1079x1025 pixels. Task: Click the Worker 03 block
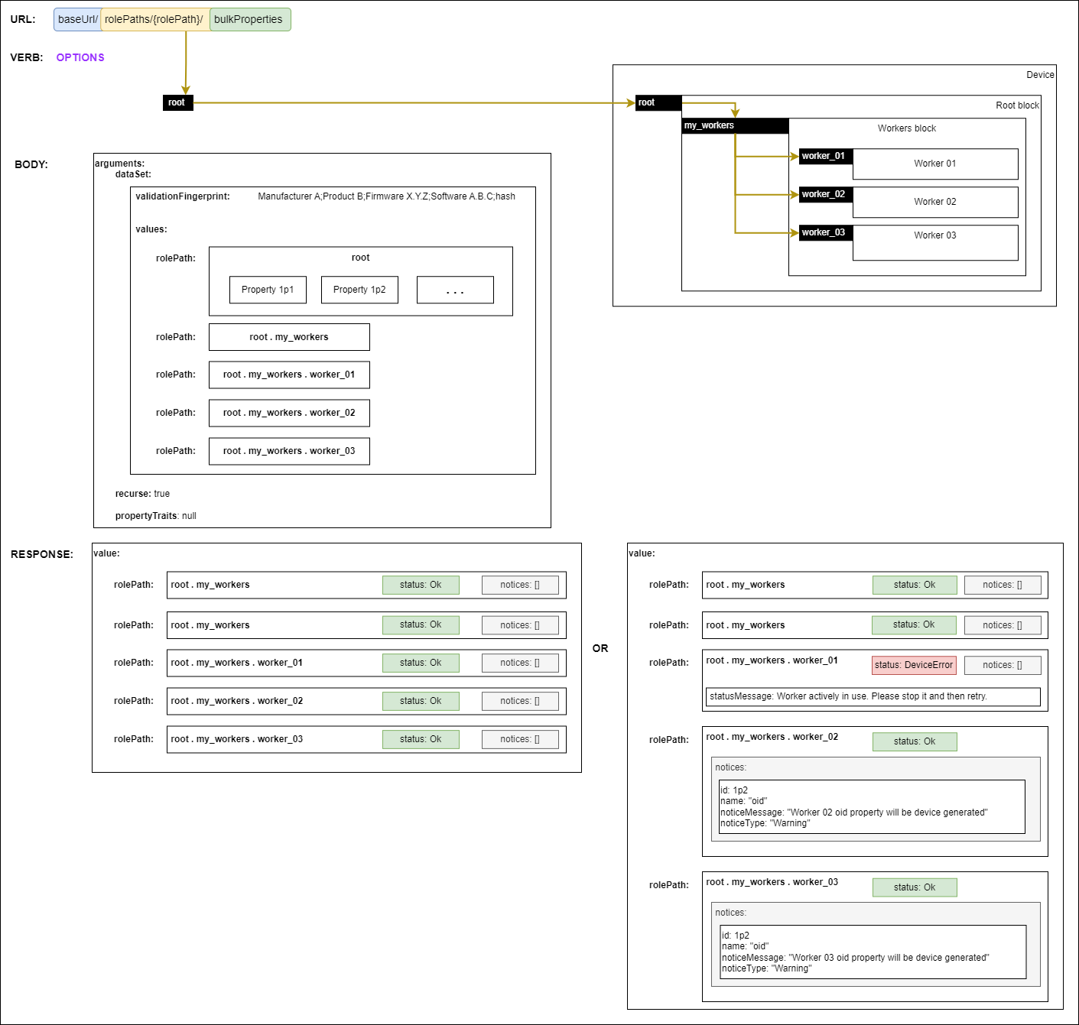tap(935, 242)
